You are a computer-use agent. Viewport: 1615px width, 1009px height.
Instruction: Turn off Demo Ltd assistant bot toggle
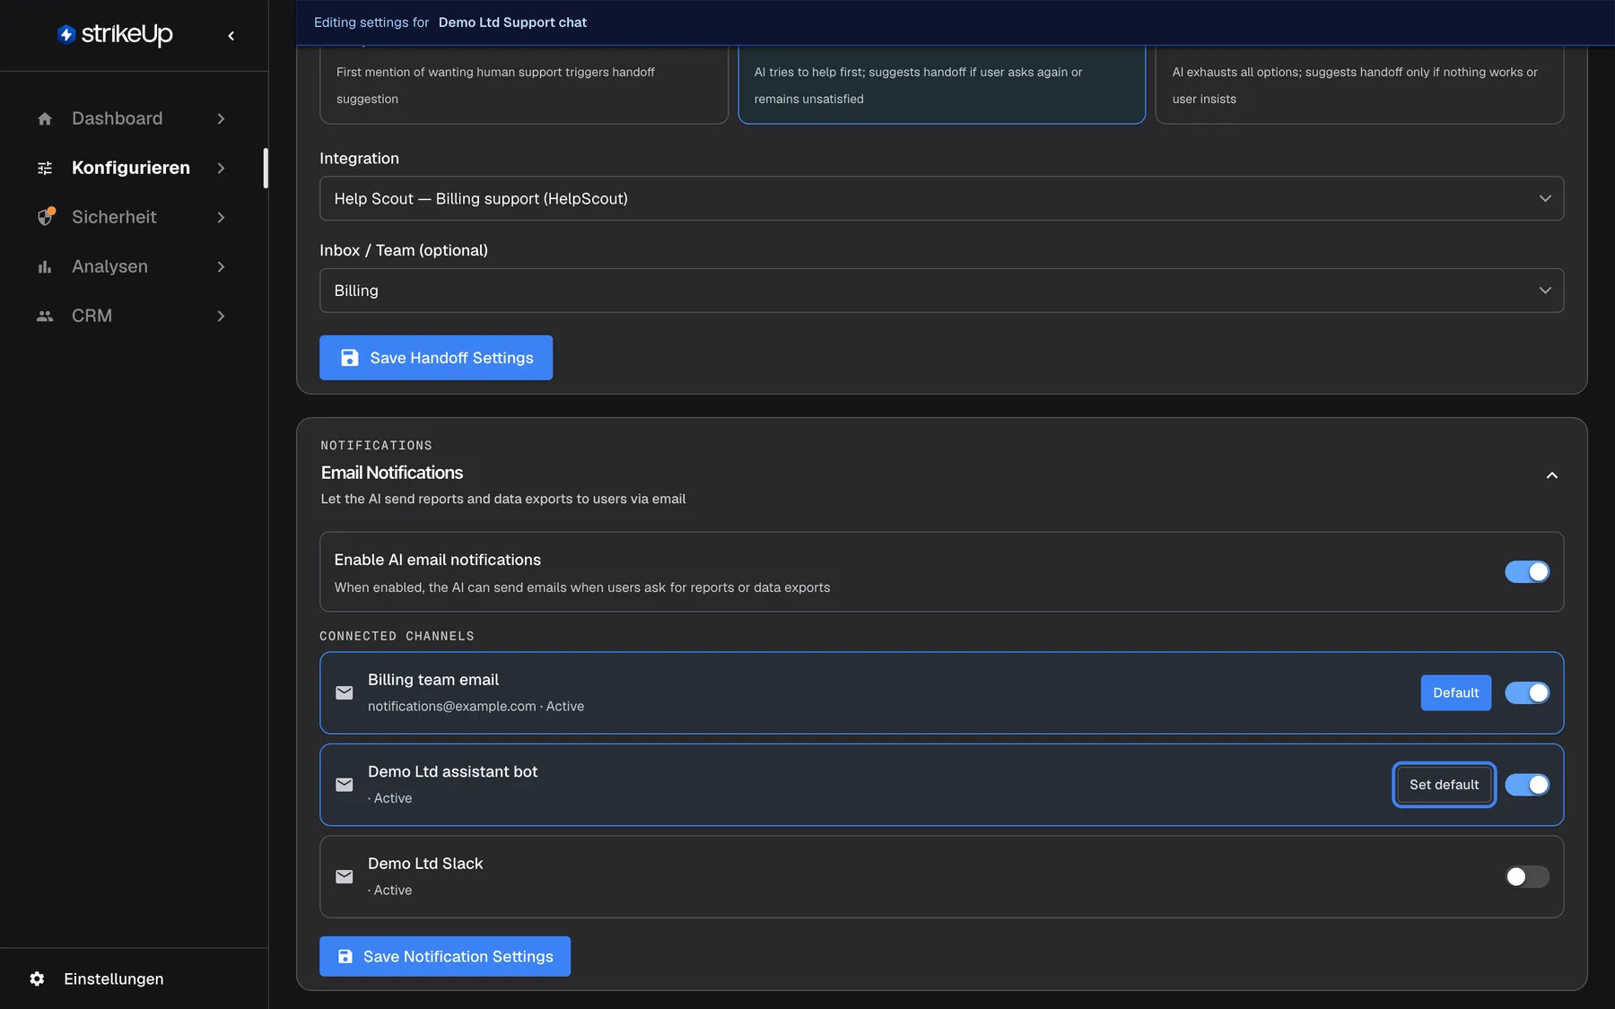(x=1527, y=785)
